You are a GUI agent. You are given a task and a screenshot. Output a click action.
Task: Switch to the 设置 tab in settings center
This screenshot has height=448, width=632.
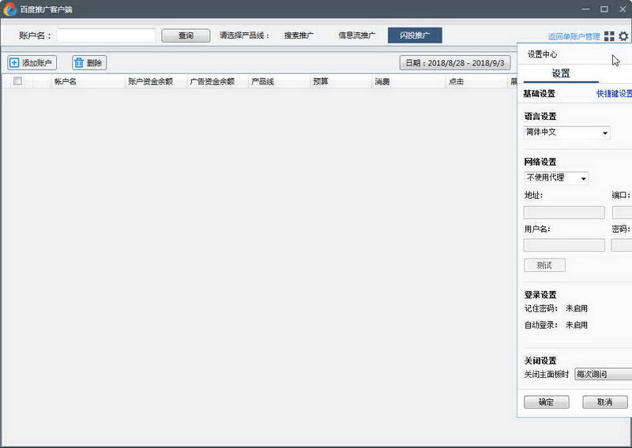[561, 73]
